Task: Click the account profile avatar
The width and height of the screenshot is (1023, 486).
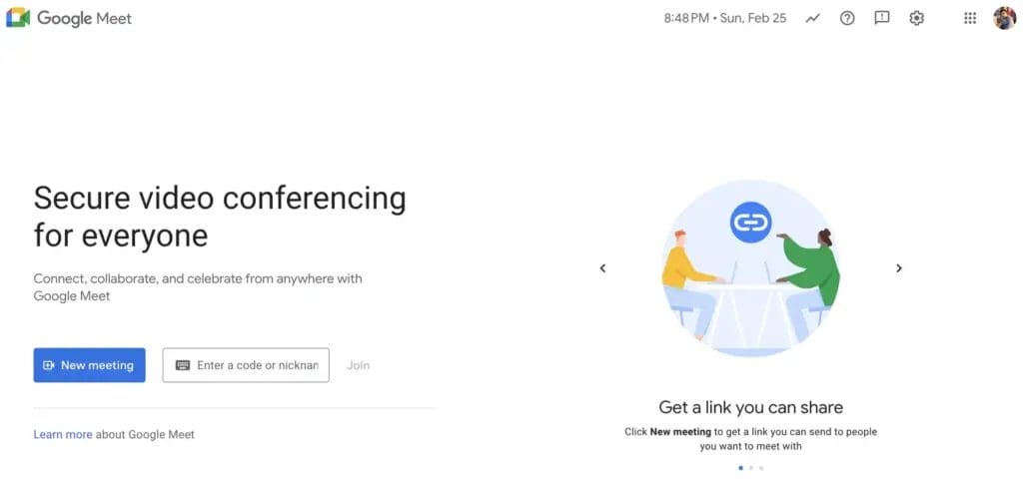Action: [1004, 18]
